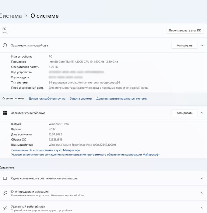Copy Windows specifications with the Копировать button

pyautogui.click(x=184, y=113)
